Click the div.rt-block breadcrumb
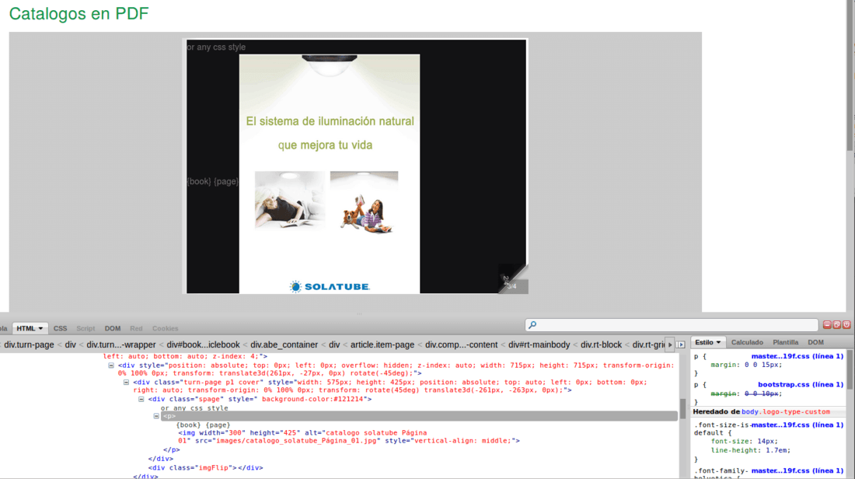 pyautogui.click(x=601, y=344)
